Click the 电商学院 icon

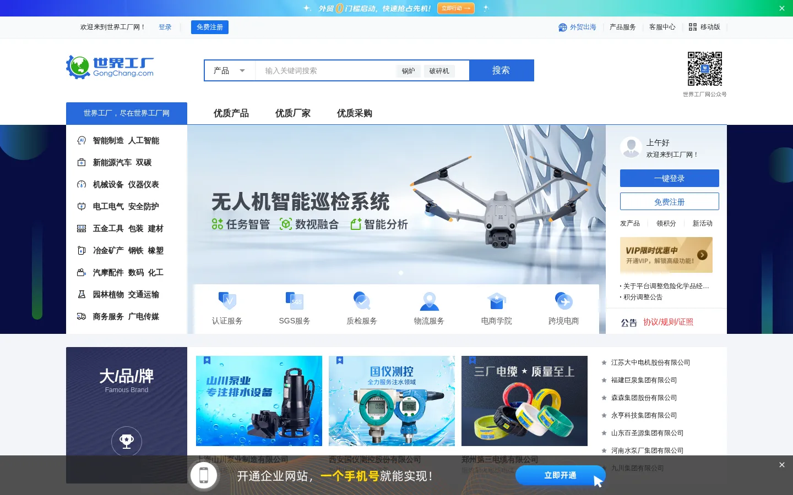click(497, 301)
